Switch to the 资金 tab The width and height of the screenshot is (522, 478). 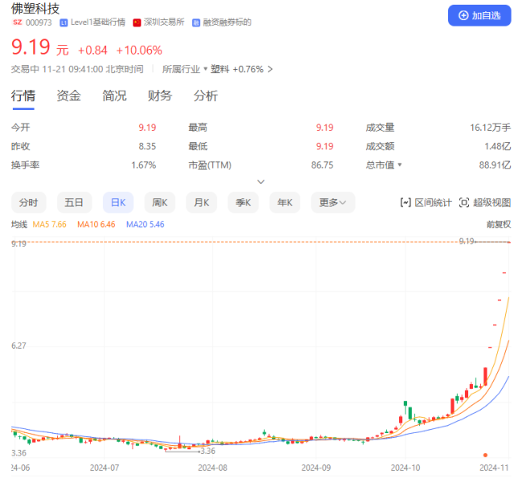pos(69,95)
